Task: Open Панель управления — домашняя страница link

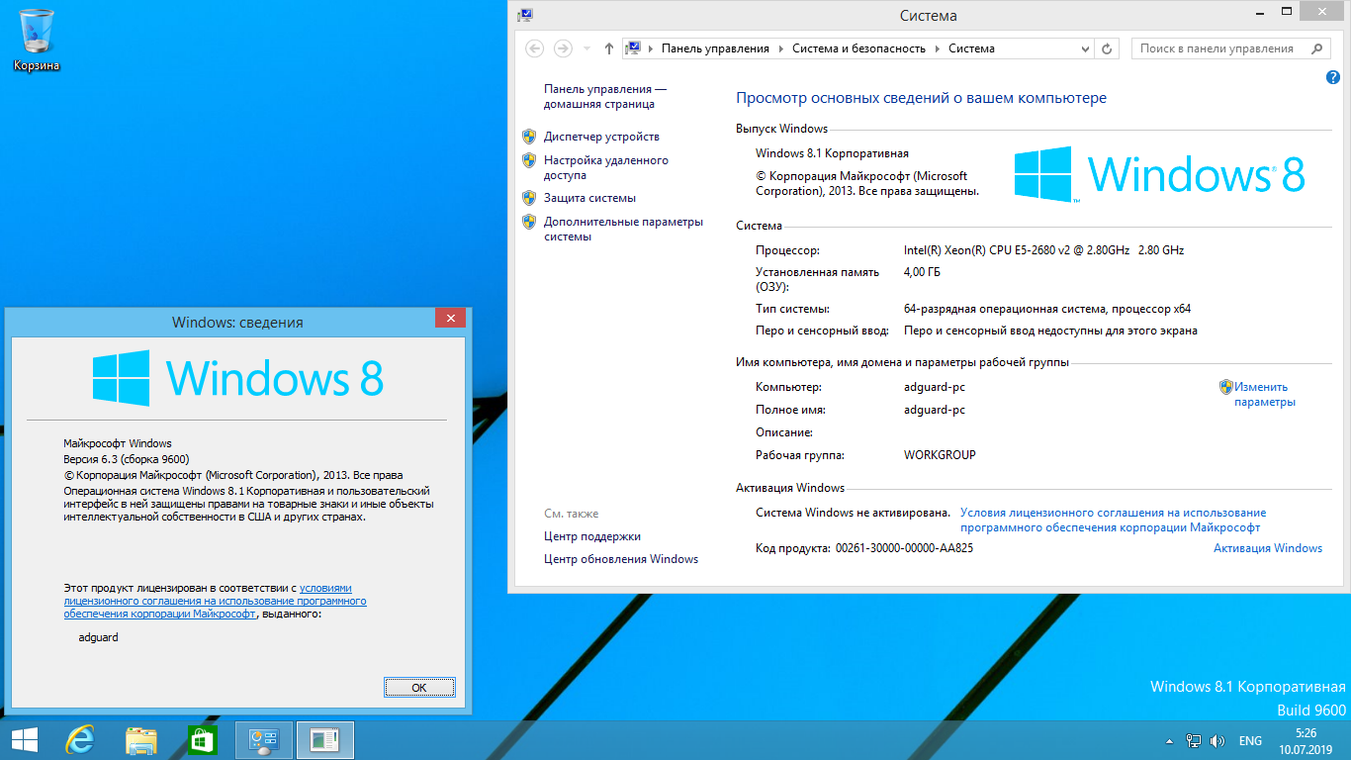Action: 605,96
